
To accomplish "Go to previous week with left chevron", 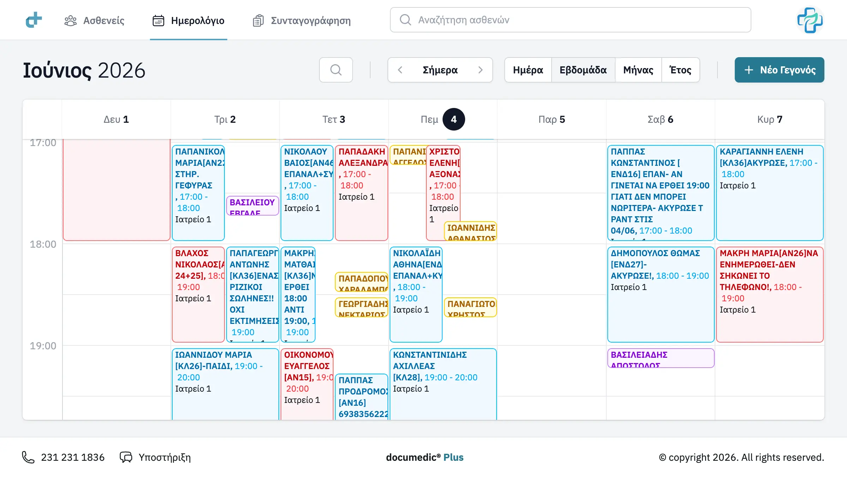I will 400,70.
